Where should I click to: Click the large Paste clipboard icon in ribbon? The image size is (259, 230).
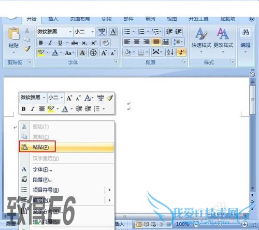pyautogui.click(x=13, y=33)
